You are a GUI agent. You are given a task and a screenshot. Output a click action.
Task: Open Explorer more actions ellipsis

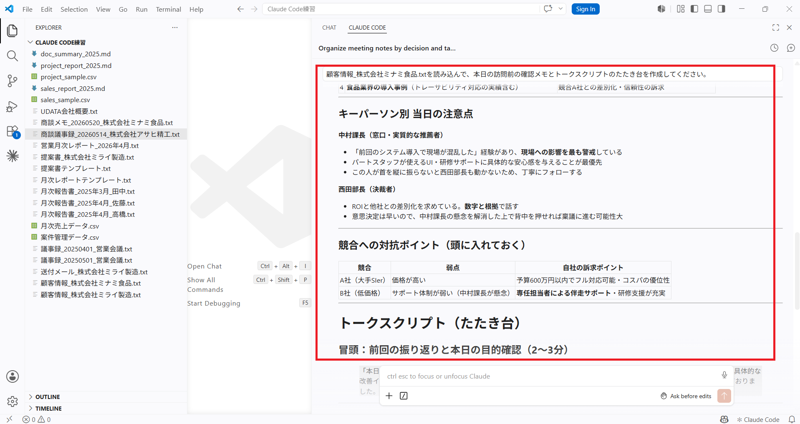(175, 28)
